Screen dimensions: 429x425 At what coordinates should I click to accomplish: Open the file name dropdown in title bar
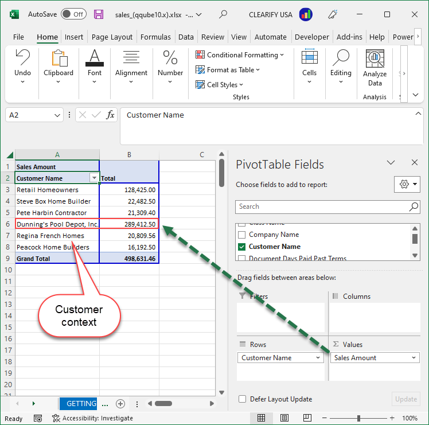[199, 15]
